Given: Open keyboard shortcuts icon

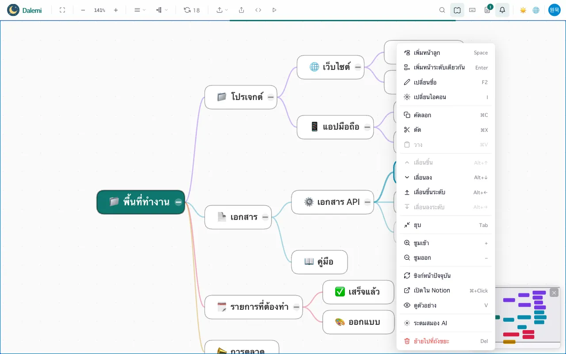Looking at the screenshot, I should [472, 10].
